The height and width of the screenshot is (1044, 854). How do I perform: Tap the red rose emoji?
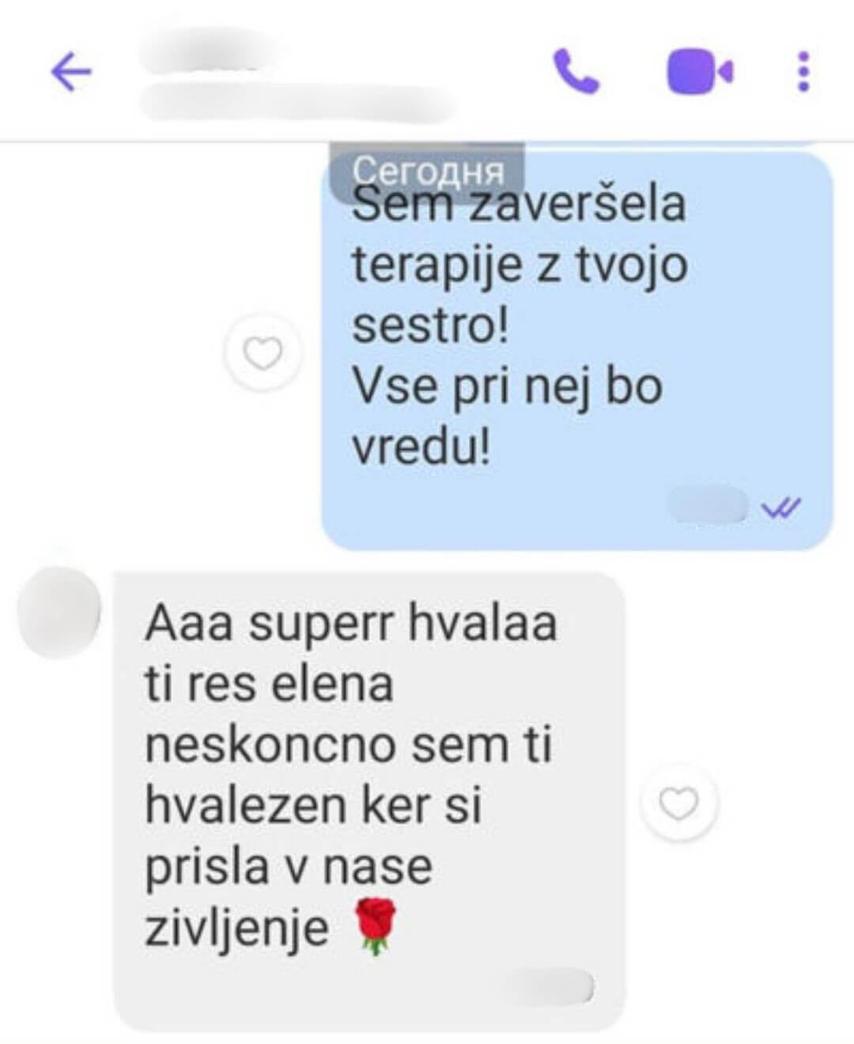click(375, 926)
